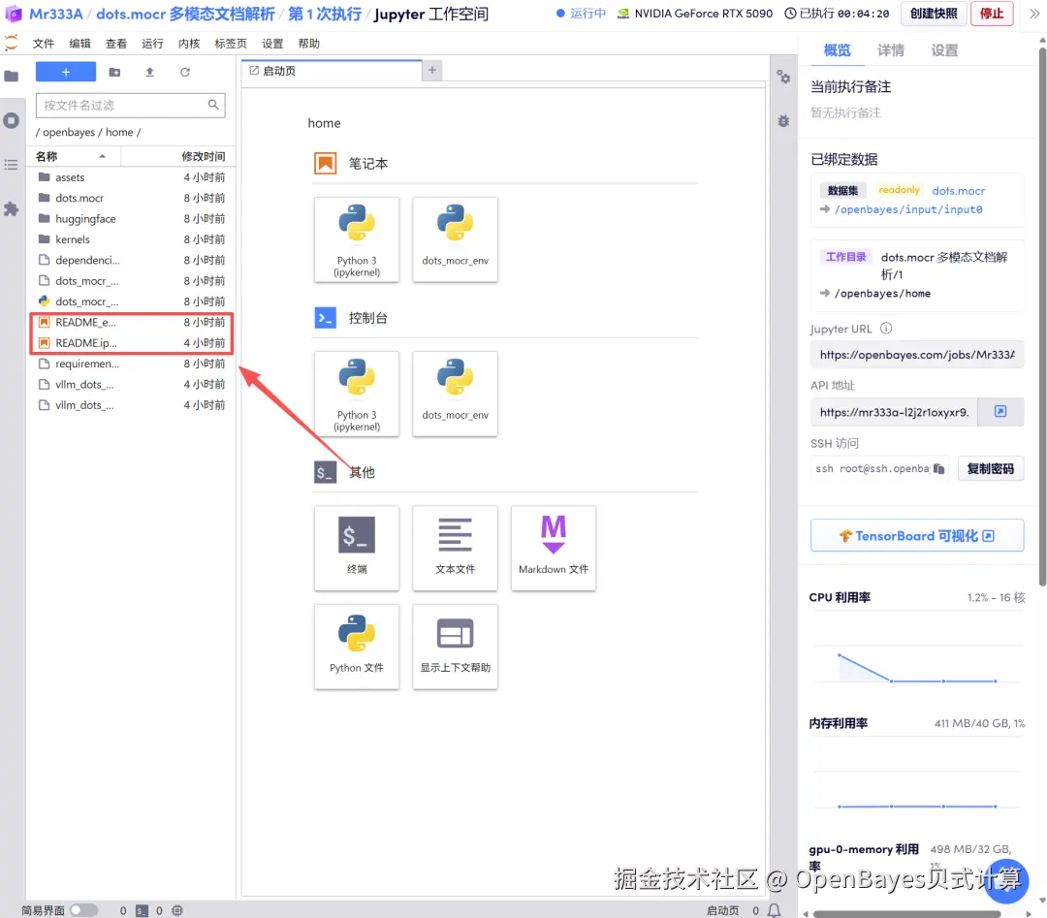
Task: Open the 内核 menu
Action: tap(189, 44)
